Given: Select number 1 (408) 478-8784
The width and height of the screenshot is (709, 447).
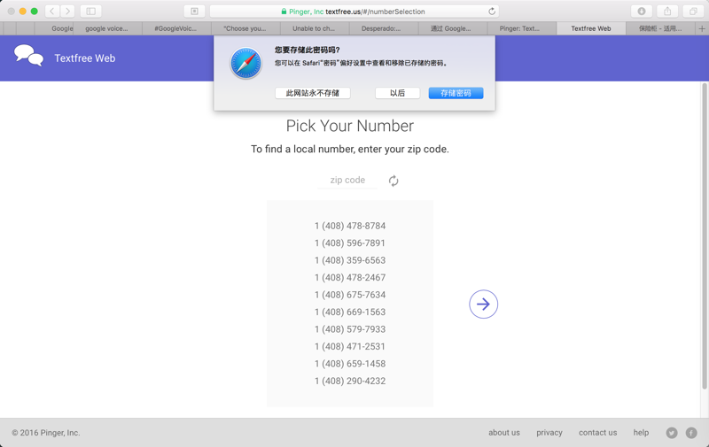Looking at the screenshot, I should 350,226.
